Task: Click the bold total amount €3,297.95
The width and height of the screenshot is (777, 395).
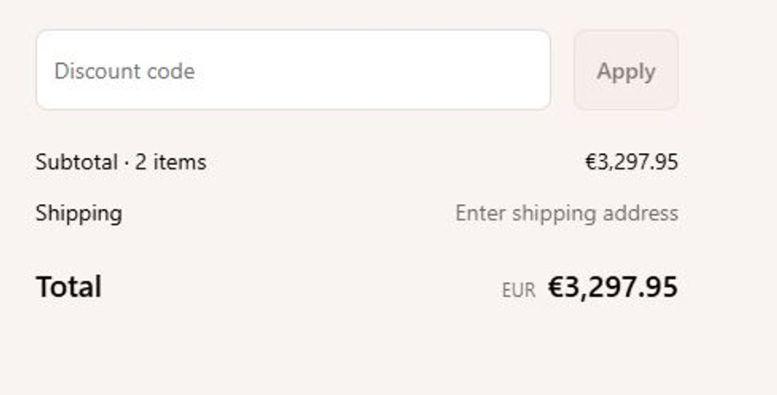Action: [x=613, y=287]
